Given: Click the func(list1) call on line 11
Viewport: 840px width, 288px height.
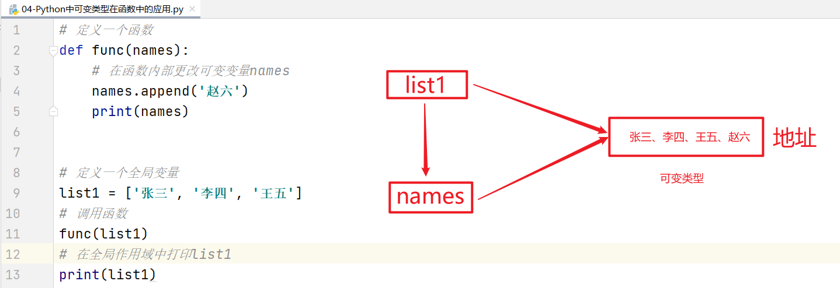Looking at the screenshot, I should click(103, 234).
